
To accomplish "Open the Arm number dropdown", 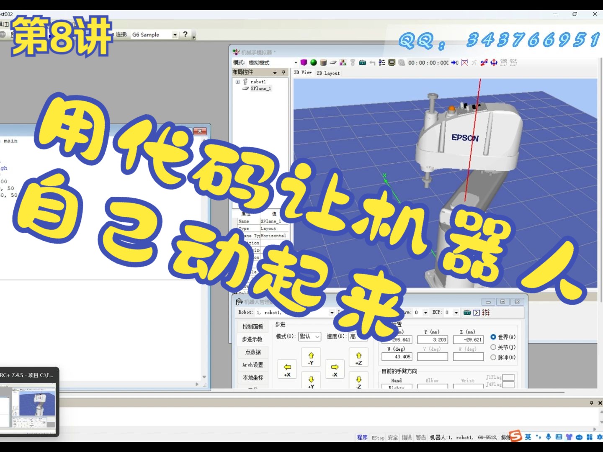I will pyautogui.click(x=425, y=313).
